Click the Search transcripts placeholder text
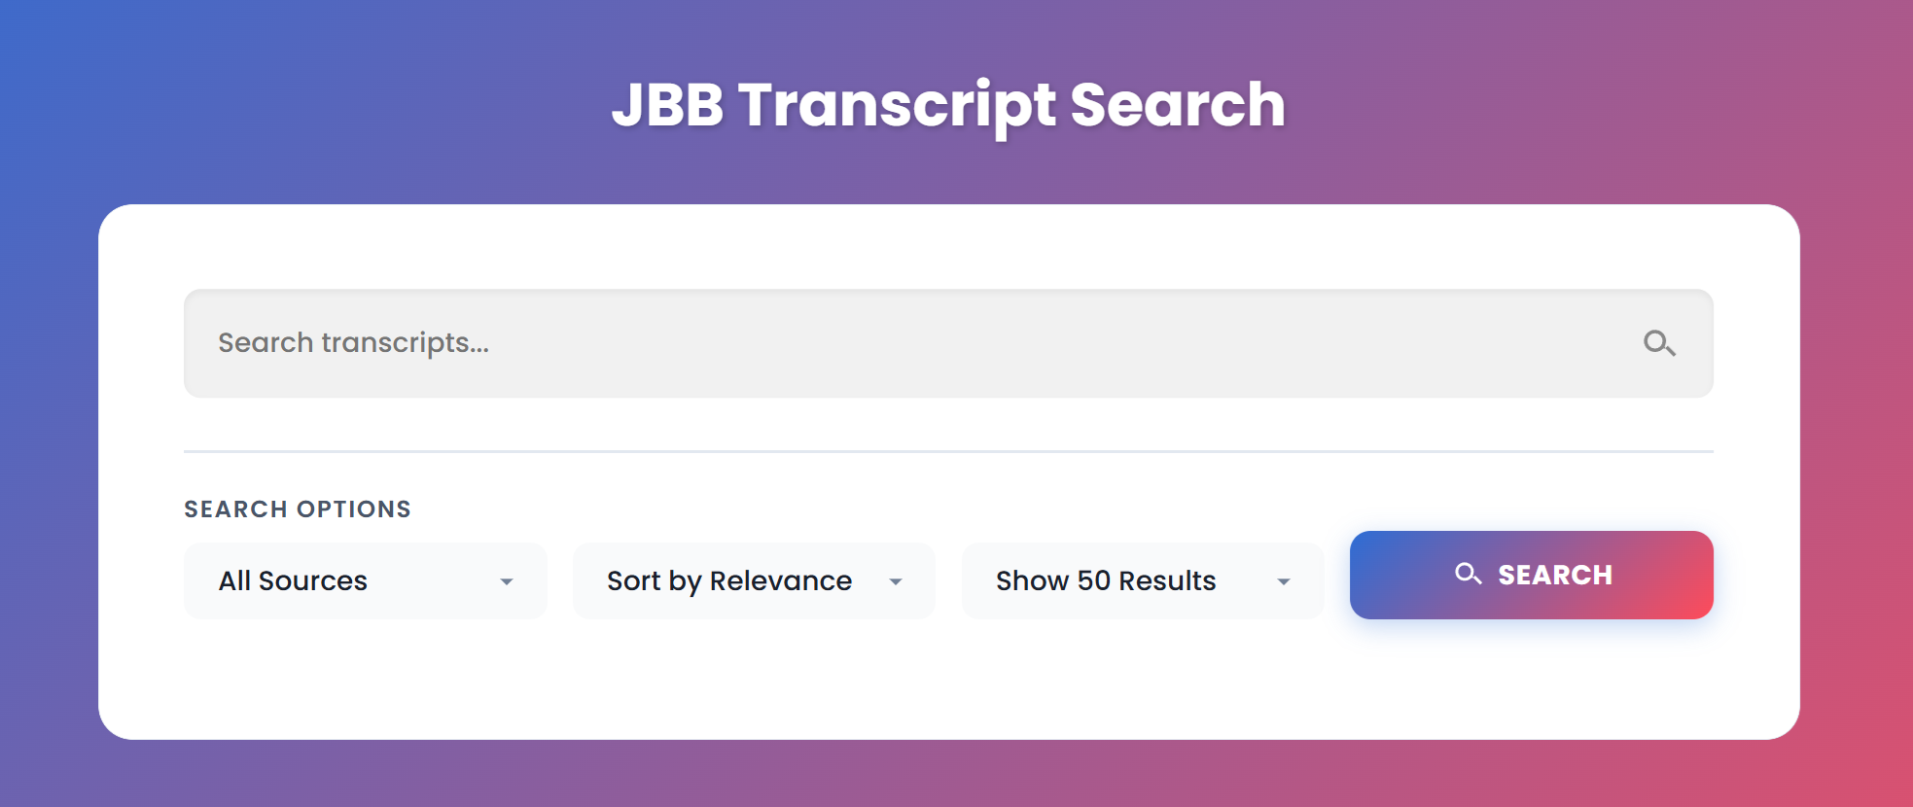Viewport: 1913px width, 807px height. tap(353, 343)
